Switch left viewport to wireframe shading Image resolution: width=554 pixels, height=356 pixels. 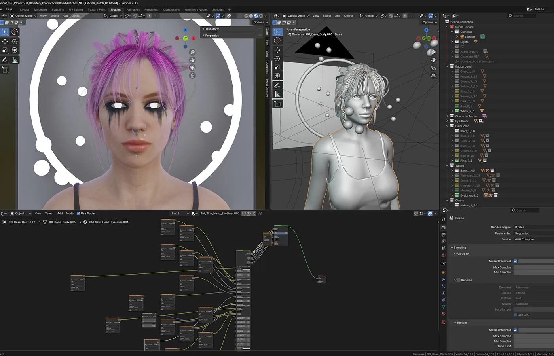[246, 16]
